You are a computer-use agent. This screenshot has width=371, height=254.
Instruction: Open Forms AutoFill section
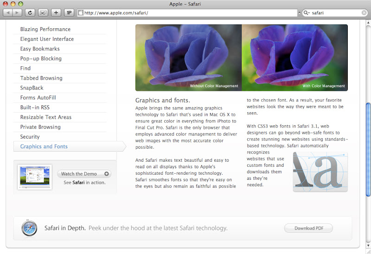(38, 98)
